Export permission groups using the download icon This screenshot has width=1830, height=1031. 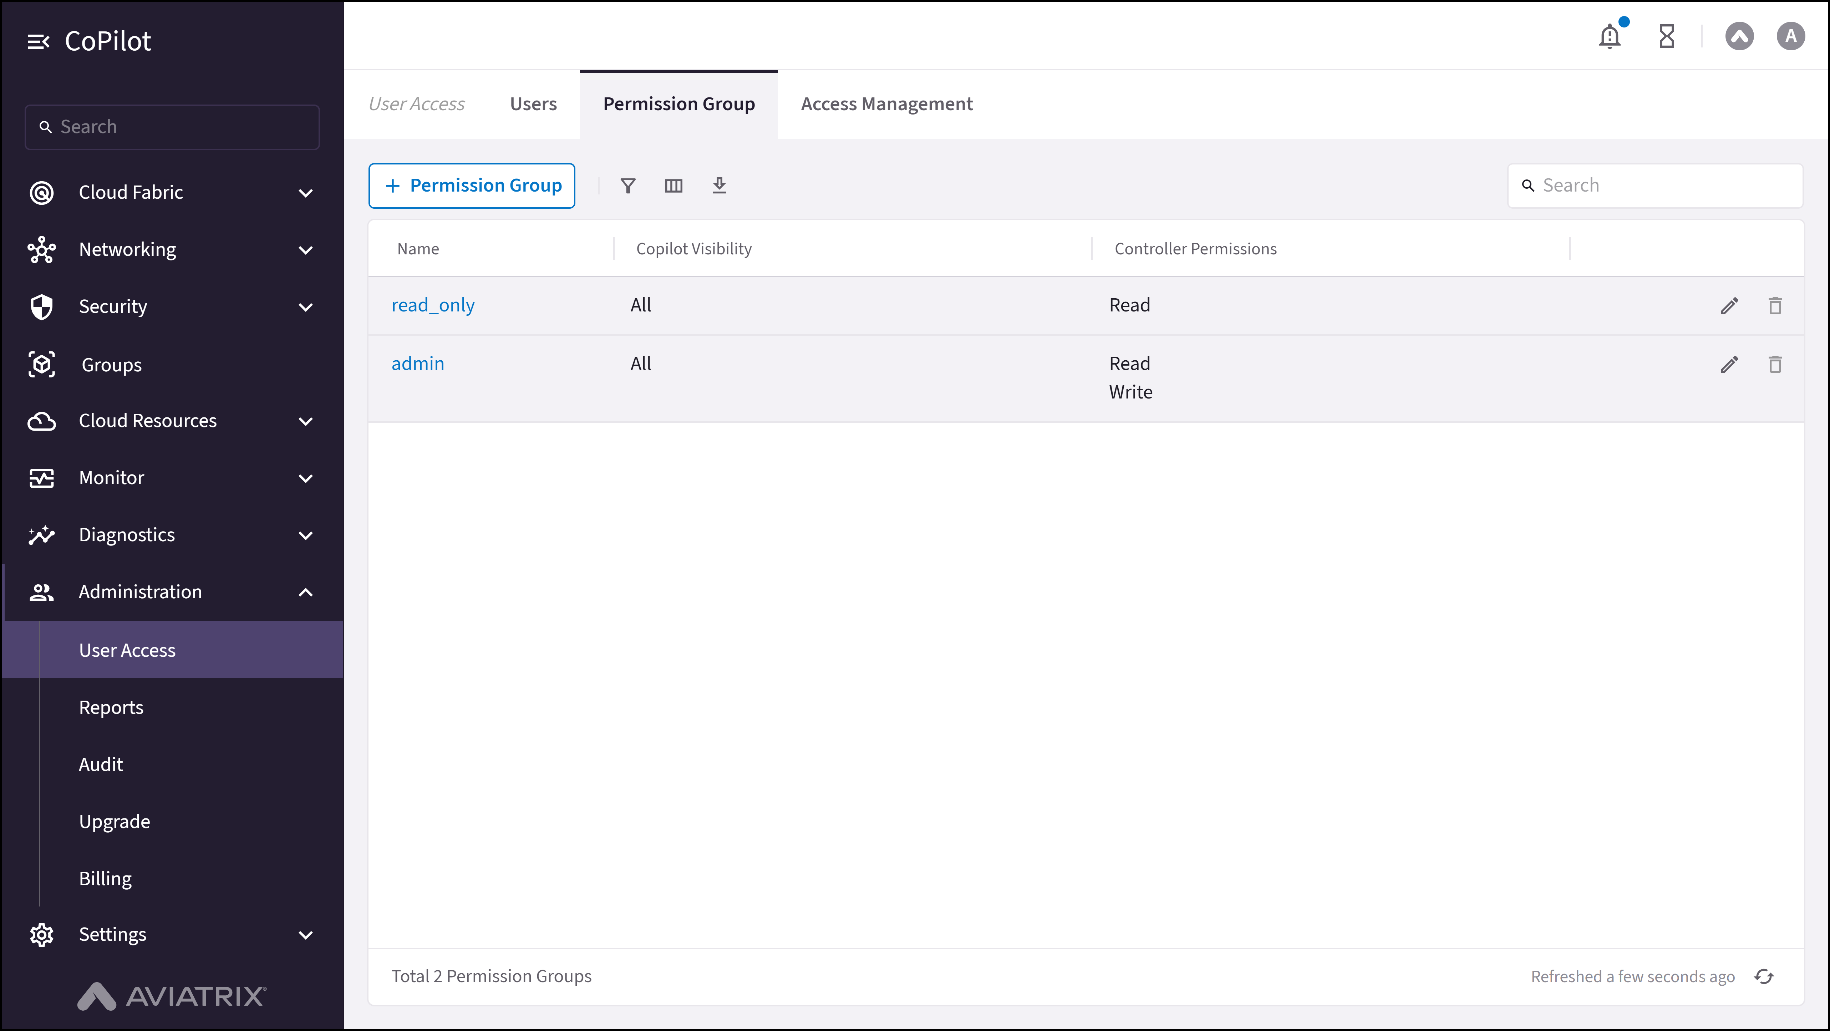[x=720, y=186]
